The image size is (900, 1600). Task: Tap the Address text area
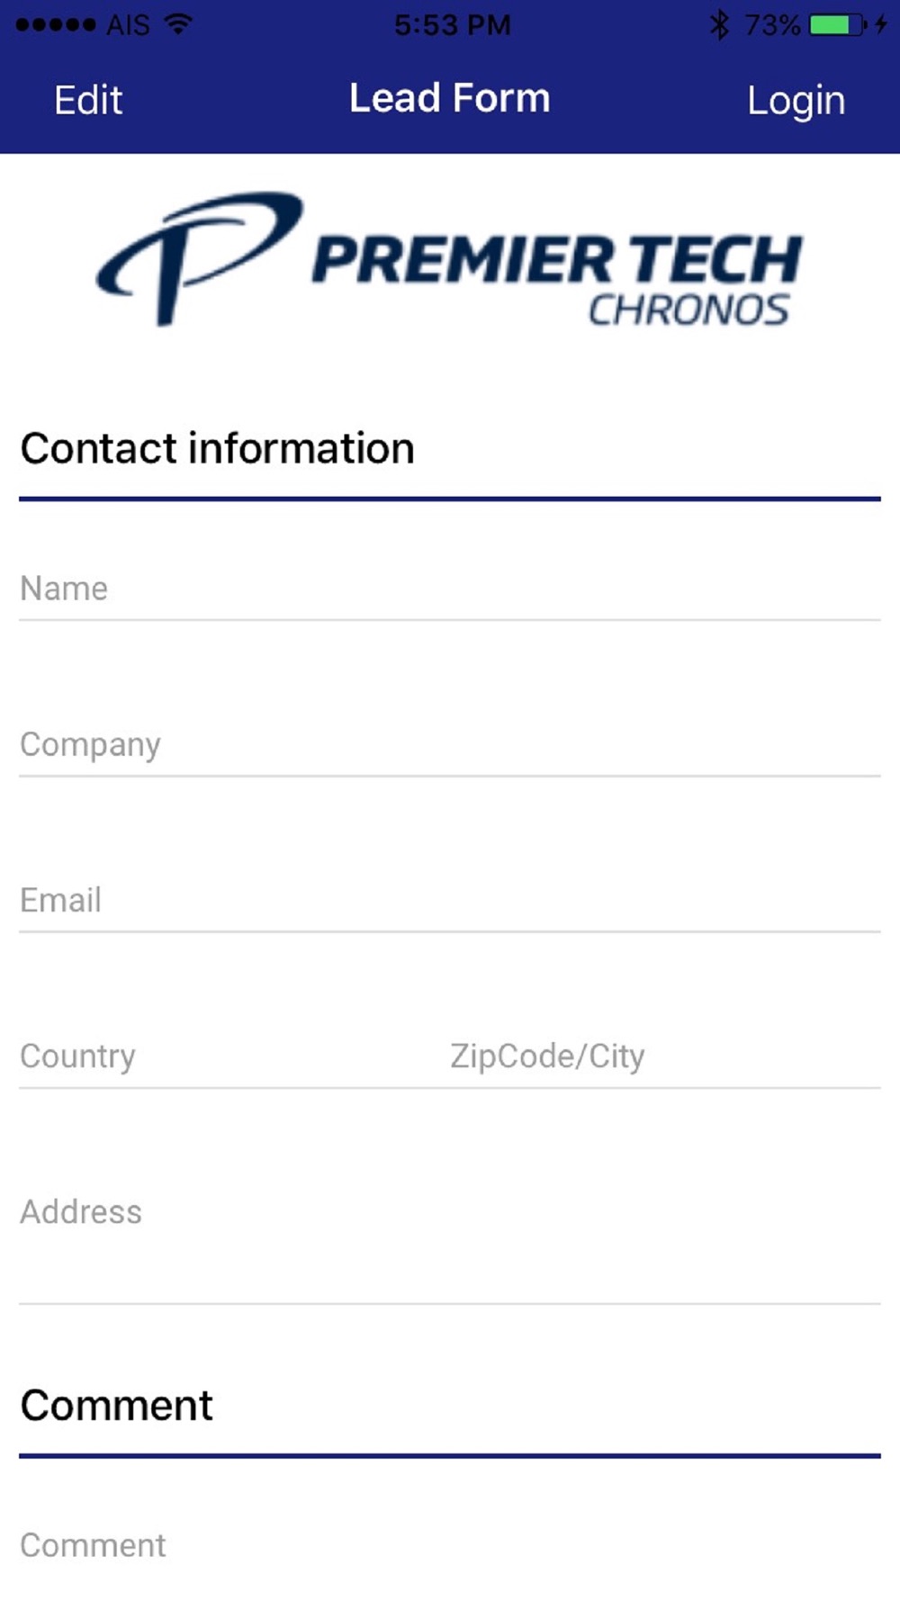tap(450, 1242)
